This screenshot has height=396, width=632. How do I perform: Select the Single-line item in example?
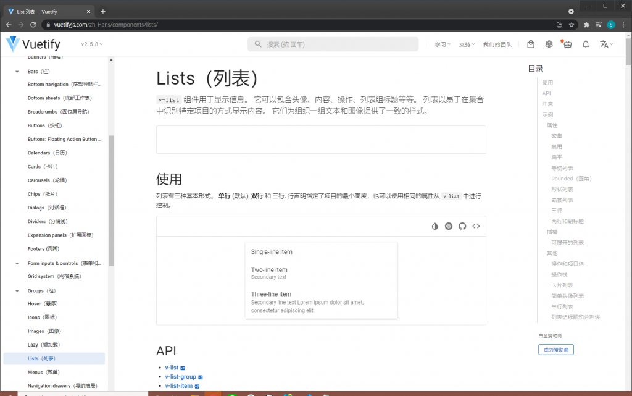point(321,251)
